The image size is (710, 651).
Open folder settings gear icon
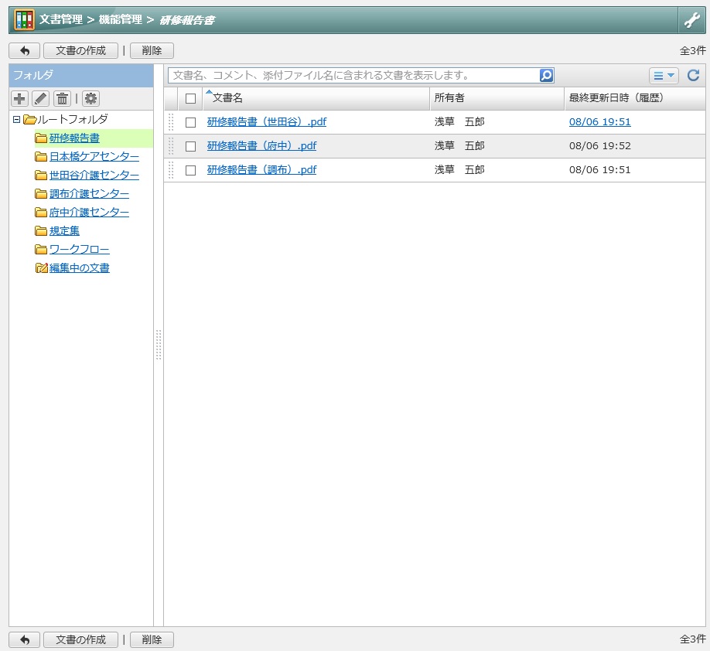tap(91, 98)
